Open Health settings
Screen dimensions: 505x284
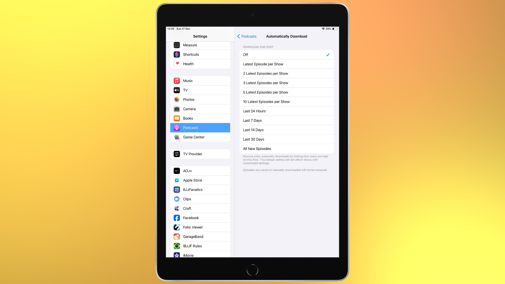coord(200,64)
